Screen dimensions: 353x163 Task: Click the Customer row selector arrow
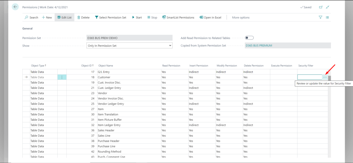click(x=26, y=77)
